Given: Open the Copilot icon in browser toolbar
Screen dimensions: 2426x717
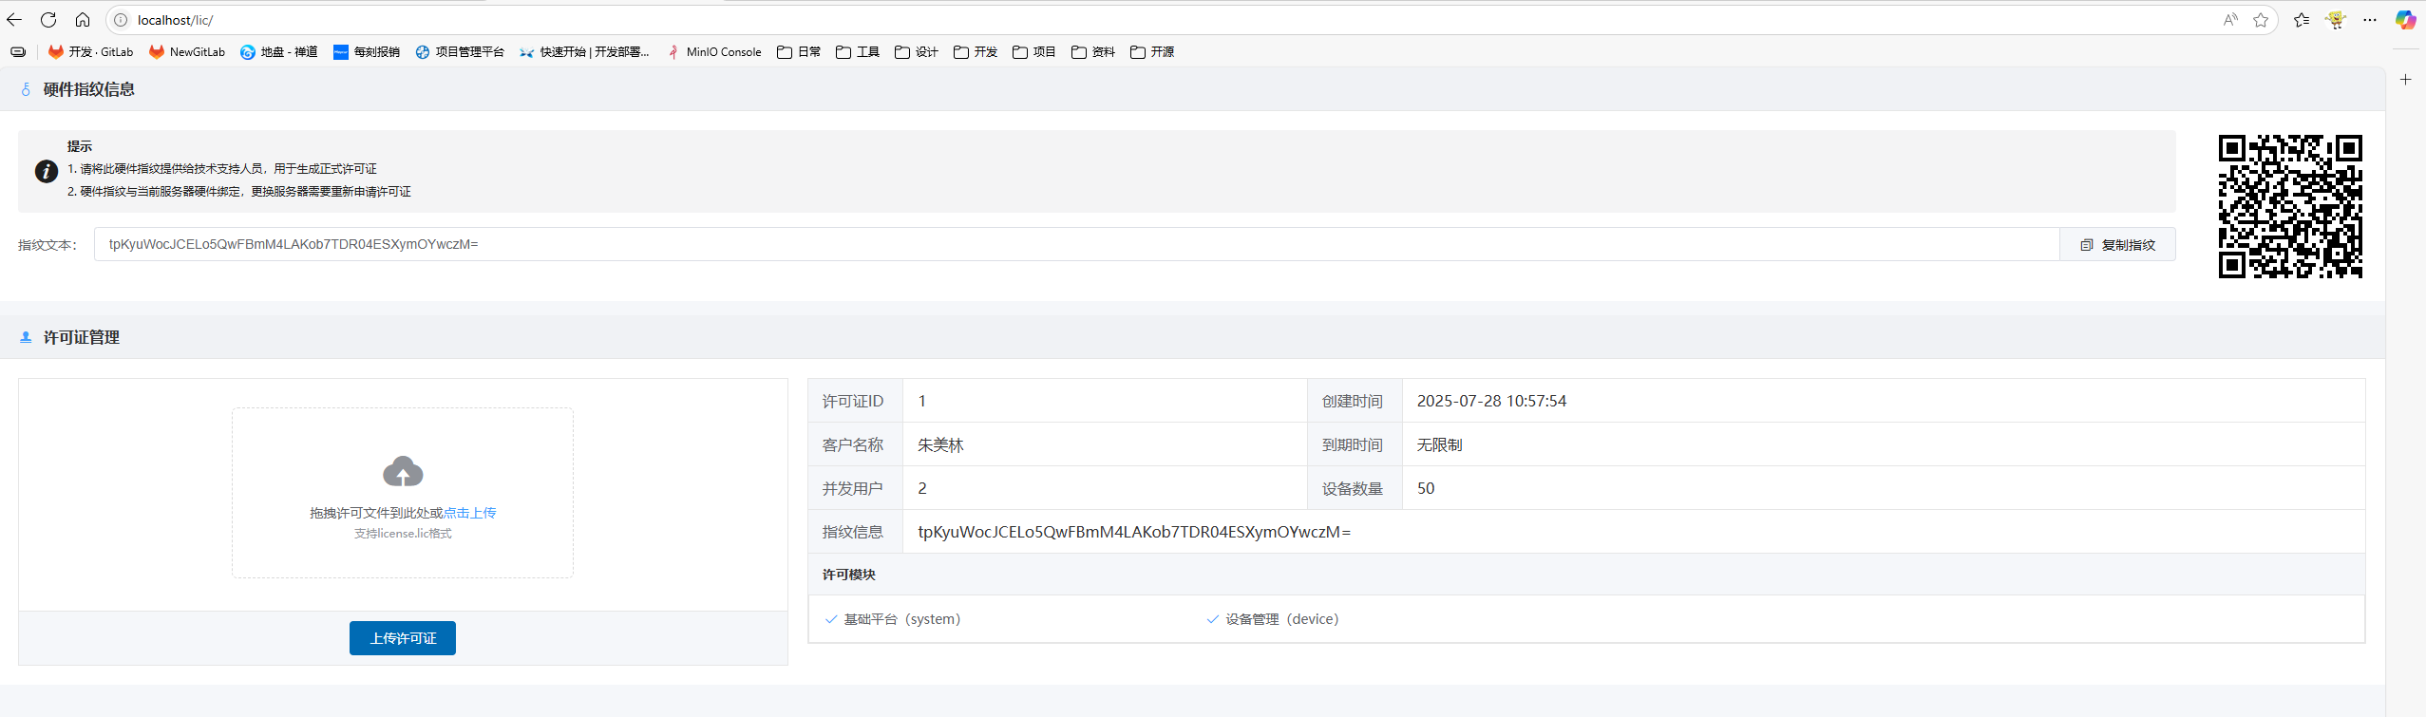Looking at the screenshot, I should point(2405,20).
